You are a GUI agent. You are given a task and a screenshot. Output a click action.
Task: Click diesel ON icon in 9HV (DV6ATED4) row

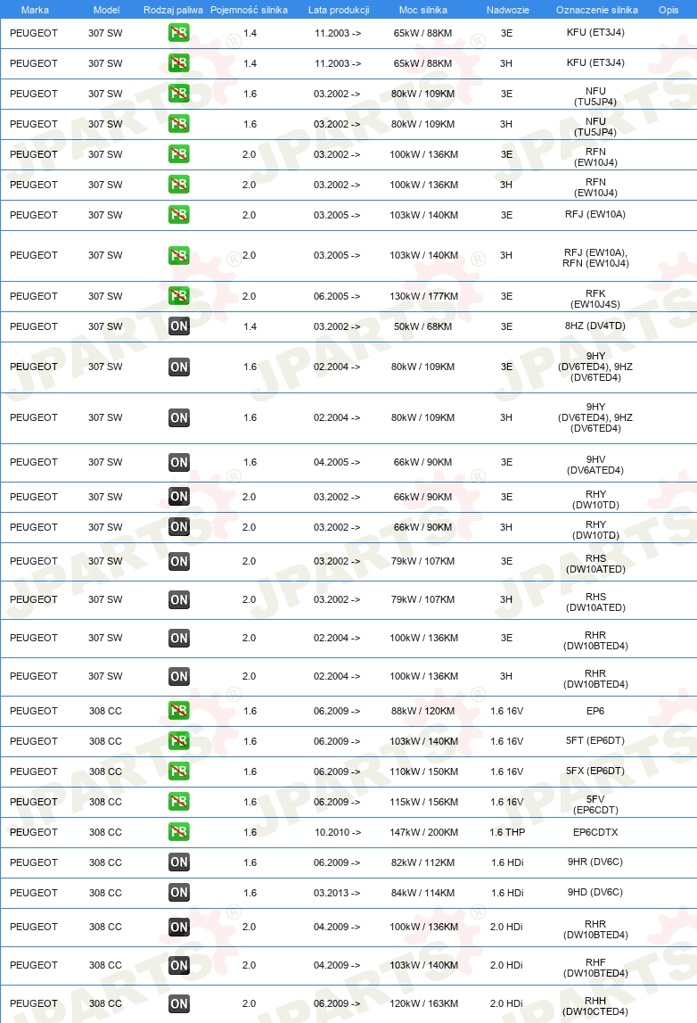[x=178, y=463]
